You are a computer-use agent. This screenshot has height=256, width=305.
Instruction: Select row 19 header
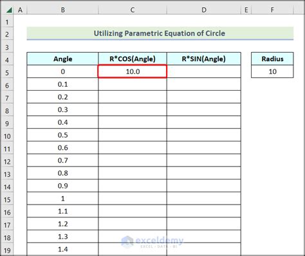(x=7, y=250)
